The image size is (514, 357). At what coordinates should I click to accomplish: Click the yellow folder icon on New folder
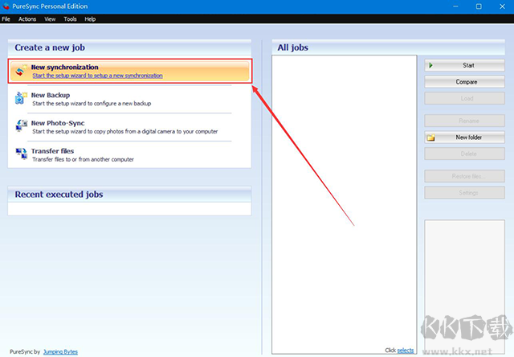pos(431,137)
